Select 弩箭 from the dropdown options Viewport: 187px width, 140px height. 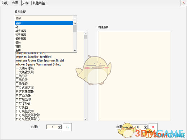tap(44, 46)
